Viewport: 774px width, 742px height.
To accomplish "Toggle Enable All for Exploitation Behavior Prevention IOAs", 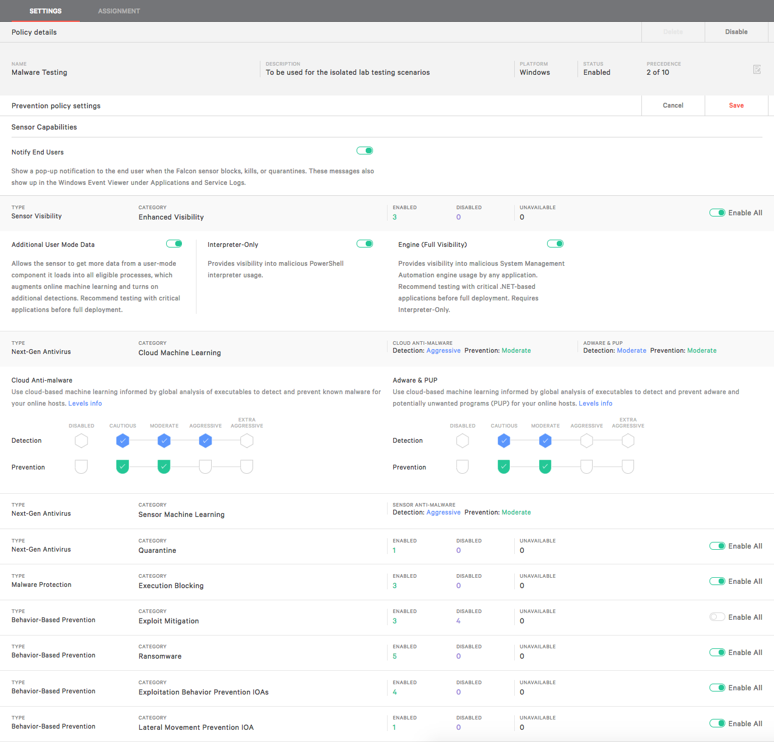I will [x=717, y=688].
